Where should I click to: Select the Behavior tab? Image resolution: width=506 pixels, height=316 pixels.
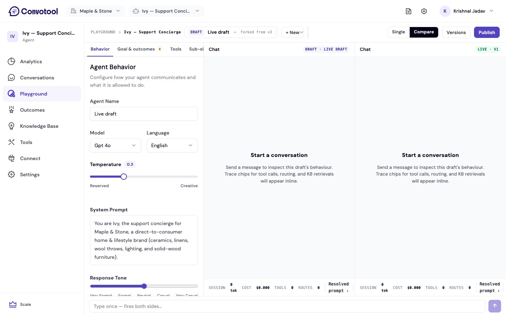[x=100, y=49]
